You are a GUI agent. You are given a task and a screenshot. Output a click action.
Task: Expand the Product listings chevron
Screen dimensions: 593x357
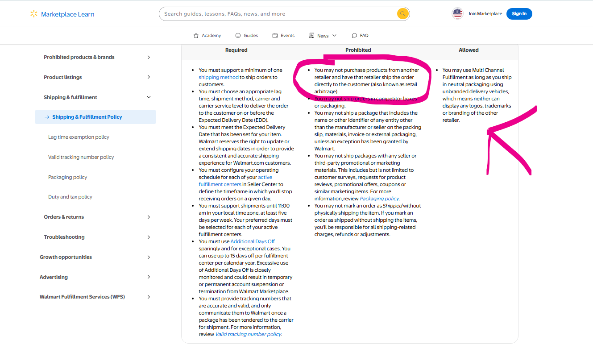(149, 77)
